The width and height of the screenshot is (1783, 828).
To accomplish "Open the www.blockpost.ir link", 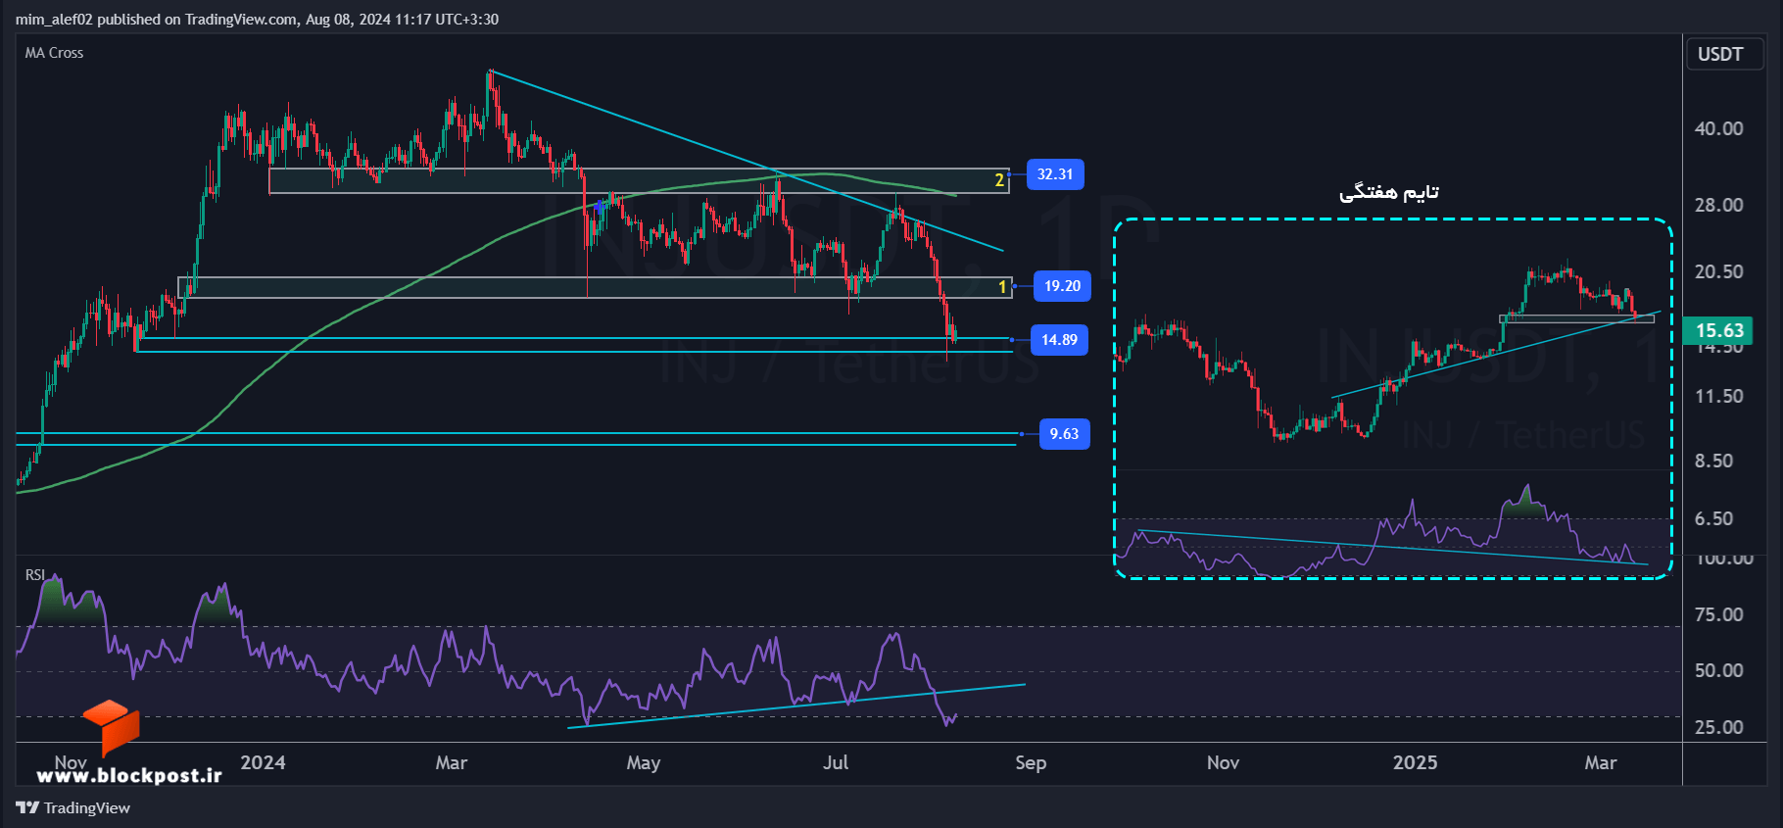I will (x=129, y=775).
